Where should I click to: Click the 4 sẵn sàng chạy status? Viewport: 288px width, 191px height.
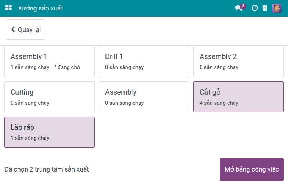click(x=219, y=103)
